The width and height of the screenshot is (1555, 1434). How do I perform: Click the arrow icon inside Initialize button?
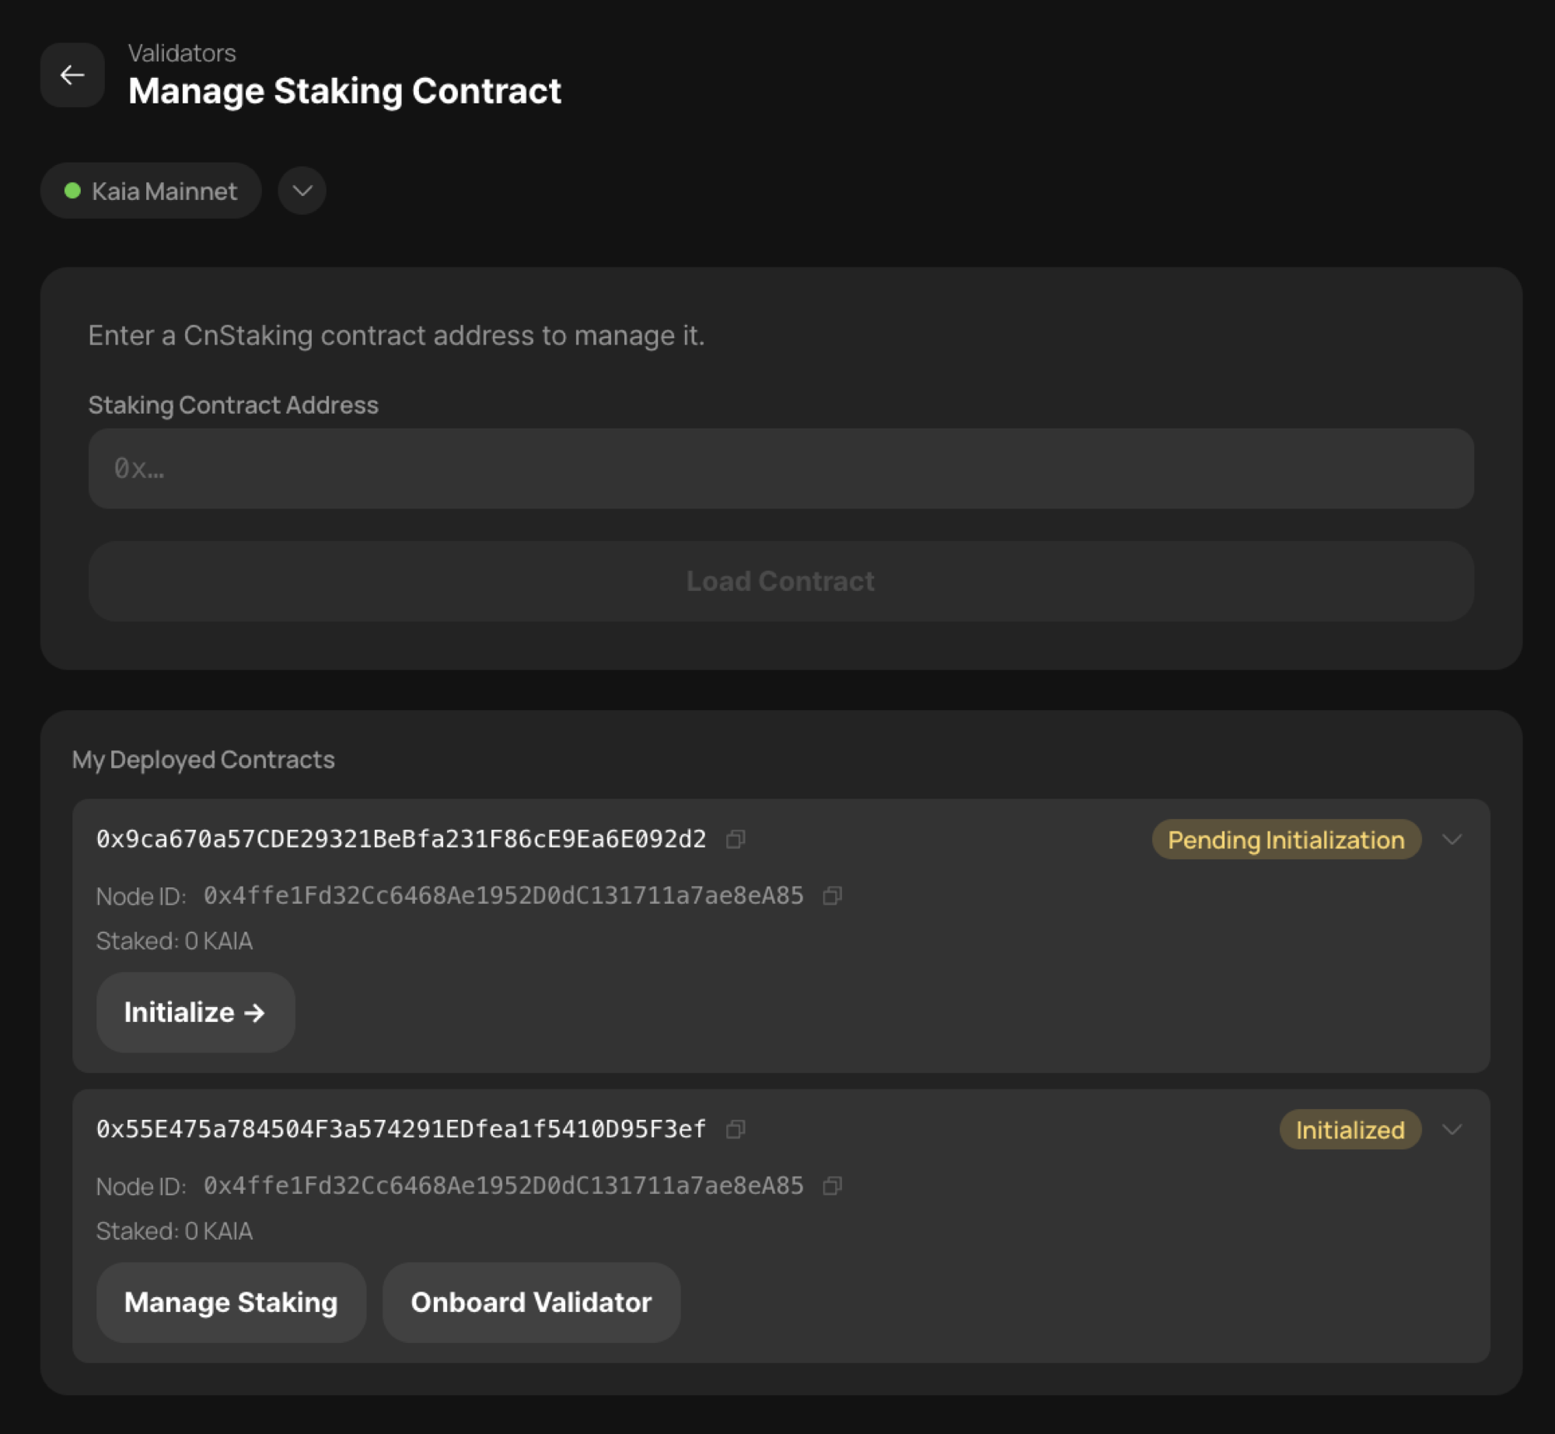pyautogui.click(x=255, y=1012)
